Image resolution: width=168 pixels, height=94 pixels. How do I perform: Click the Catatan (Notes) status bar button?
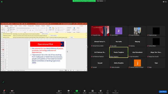pos(61,70)
